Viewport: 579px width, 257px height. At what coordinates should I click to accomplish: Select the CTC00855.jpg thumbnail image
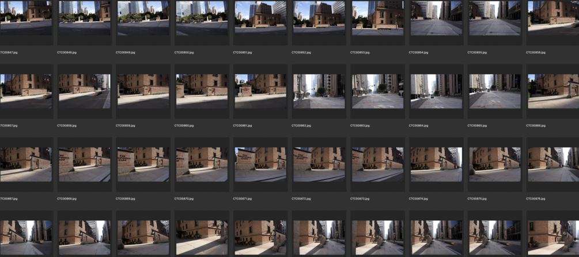495,18
